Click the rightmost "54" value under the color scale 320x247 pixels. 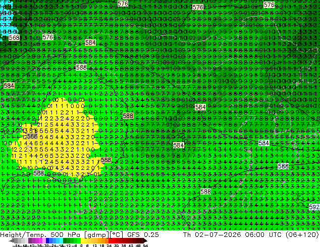(x=145, y=245)
